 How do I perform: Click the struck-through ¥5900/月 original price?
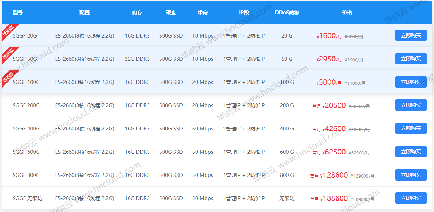354,60
